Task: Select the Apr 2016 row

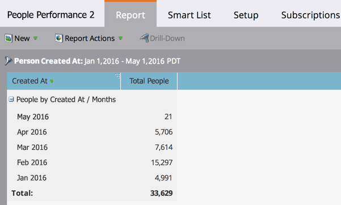Action: [92, 132]
